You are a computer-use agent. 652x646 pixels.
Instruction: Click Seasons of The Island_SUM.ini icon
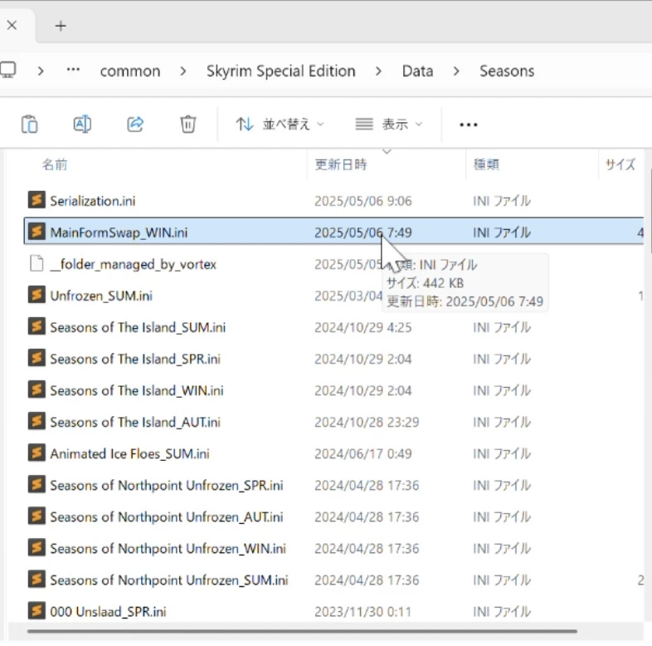pos(36,327)
